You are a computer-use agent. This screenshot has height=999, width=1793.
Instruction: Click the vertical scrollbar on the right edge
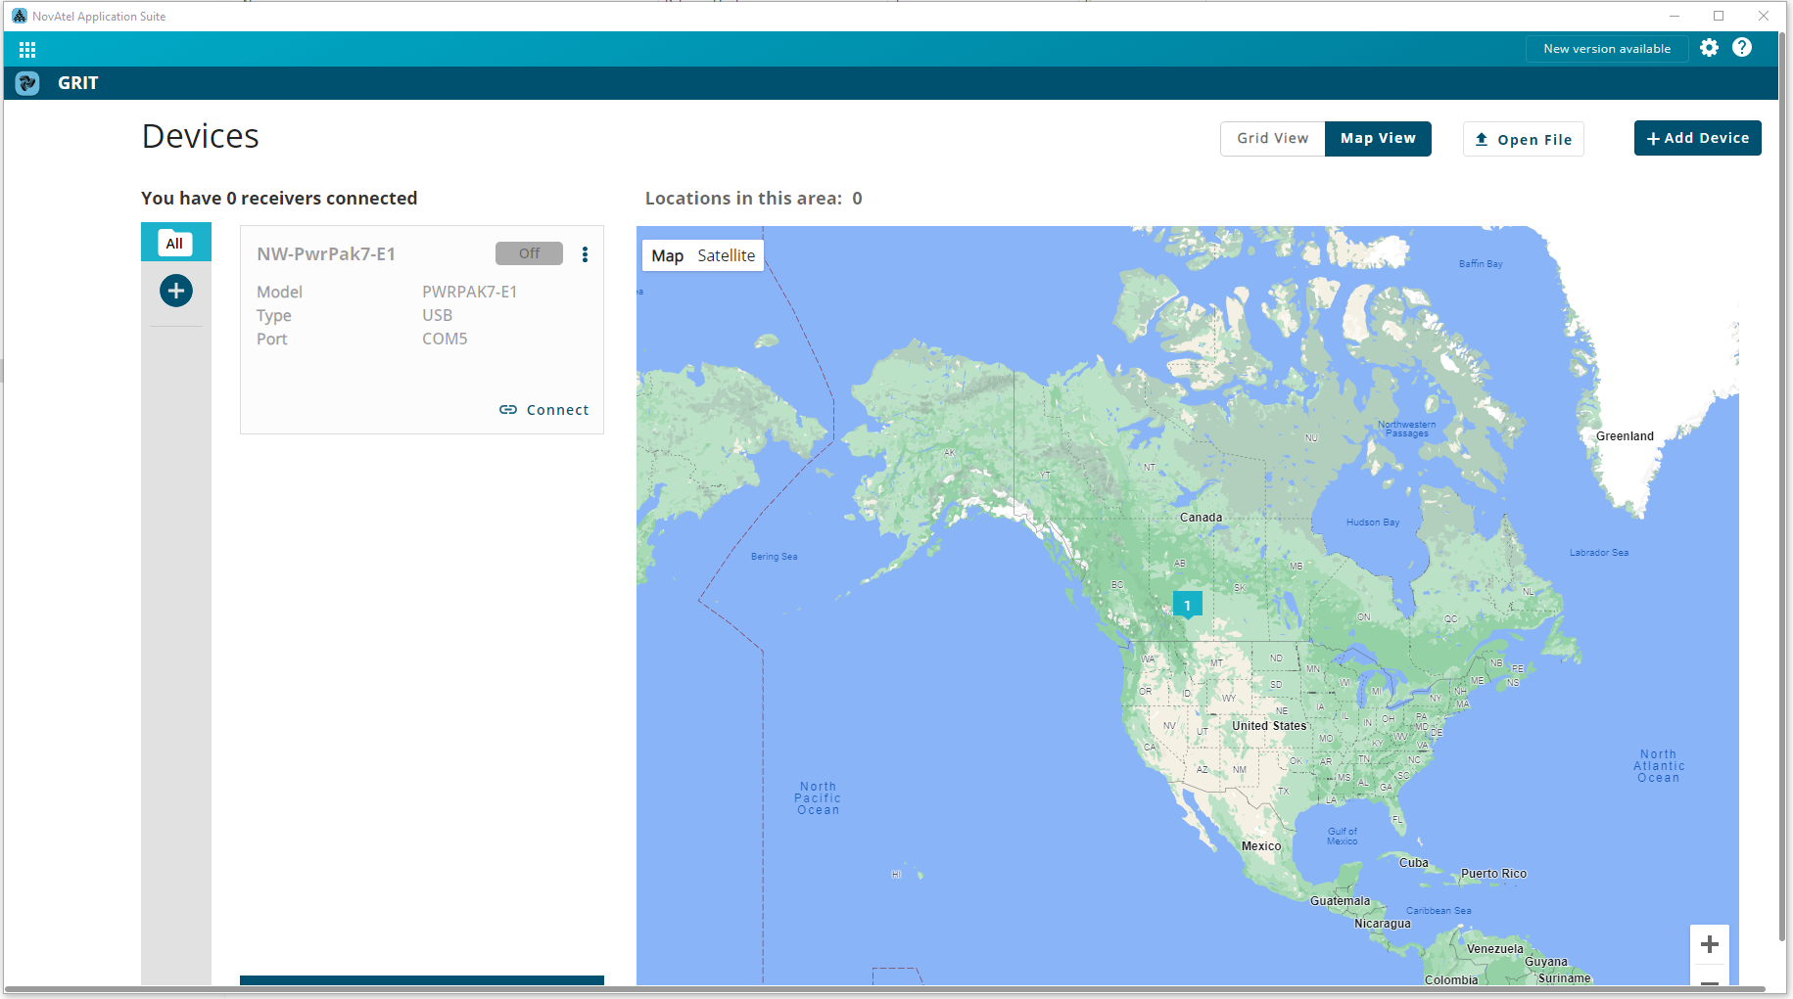click(1783, 487)
